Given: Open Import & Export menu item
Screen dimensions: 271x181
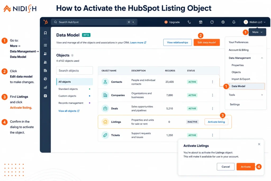Looking at the screenshot, I should [241, 79].
